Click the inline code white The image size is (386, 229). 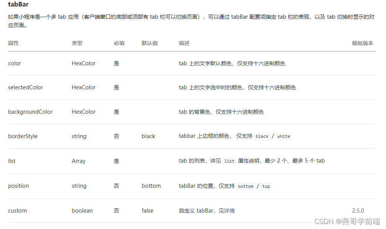(284, 136)
